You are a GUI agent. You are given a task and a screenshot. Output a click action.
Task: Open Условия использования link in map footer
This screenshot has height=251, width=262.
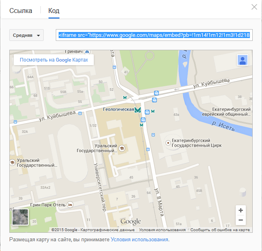[162, 230]
